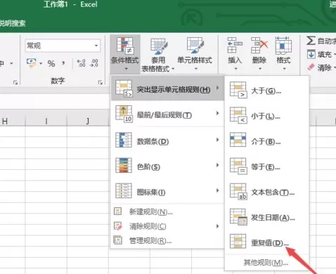This screenshot has height=274, width=336.
Task: Open the accounting number format dropdown arrow
Action: coord(41,63)
